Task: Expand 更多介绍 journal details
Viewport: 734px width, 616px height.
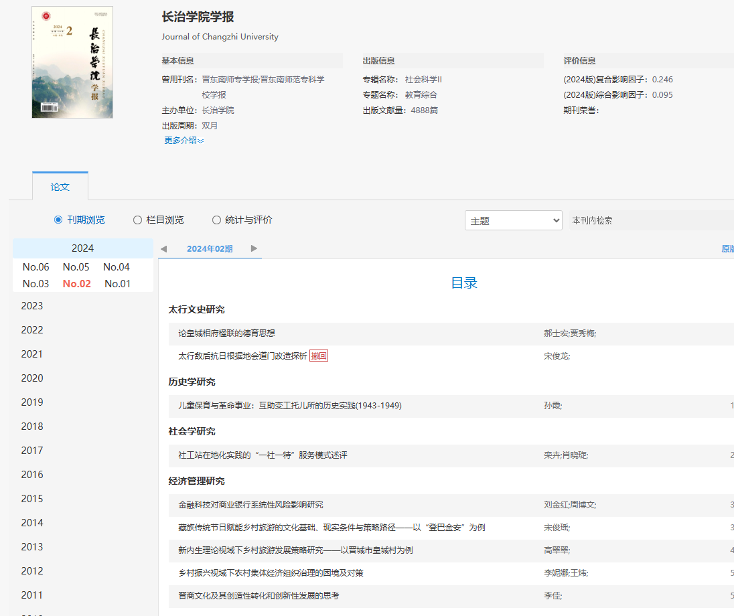Action: pyautogui.click(x=183, y=141)
